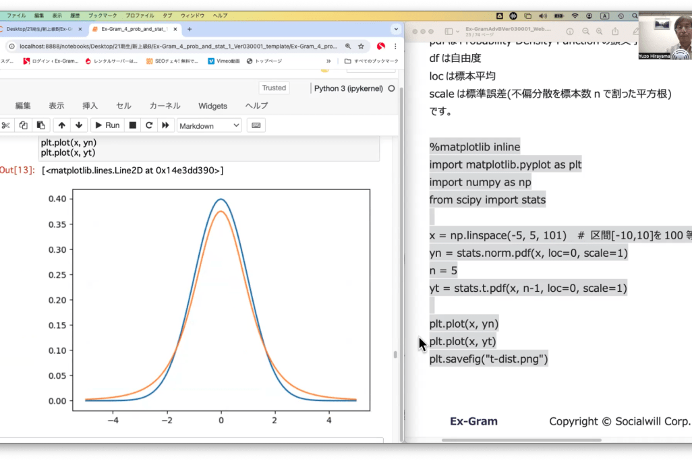Interrupt the kernel with stop icon

coord(133,125)
